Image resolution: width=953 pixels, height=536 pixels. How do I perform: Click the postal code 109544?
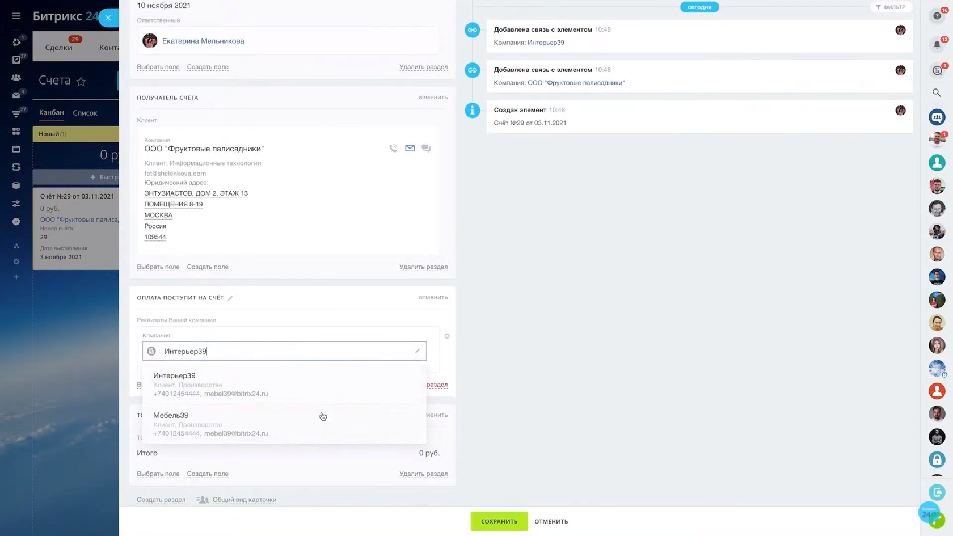(x=155, y=237)
